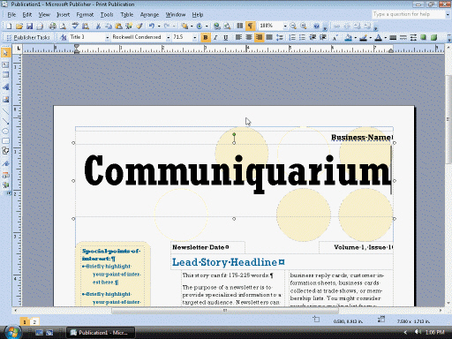
Task: Toggle Justify text alignment
Action: click(269, 37)
